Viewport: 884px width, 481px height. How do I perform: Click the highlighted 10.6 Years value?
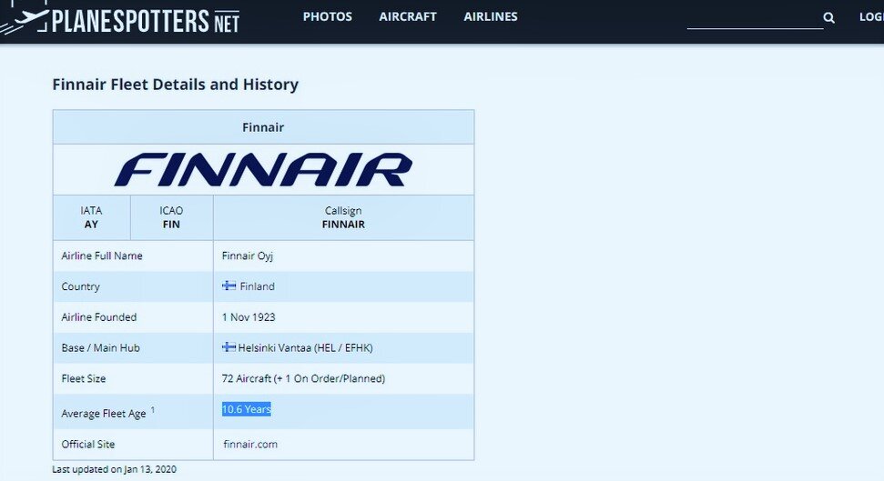(247, 409)
